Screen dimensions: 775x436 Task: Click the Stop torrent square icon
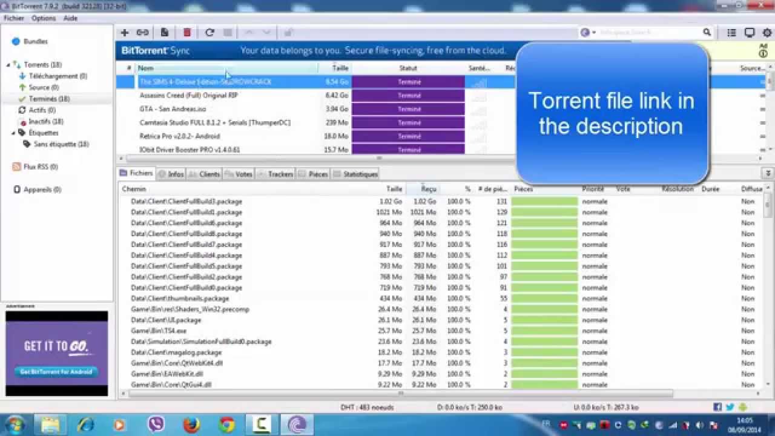(x=228, y=33)
